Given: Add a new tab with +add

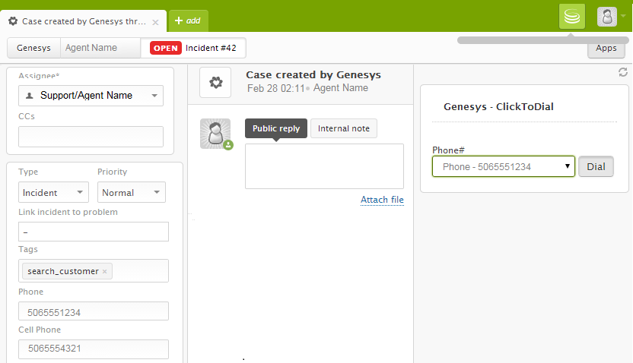Looking at the screenshot, I should click(187, 21).
